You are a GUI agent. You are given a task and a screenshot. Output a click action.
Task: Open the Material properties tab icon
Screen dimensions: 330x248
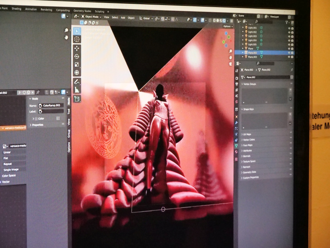[x=236, y=152]
